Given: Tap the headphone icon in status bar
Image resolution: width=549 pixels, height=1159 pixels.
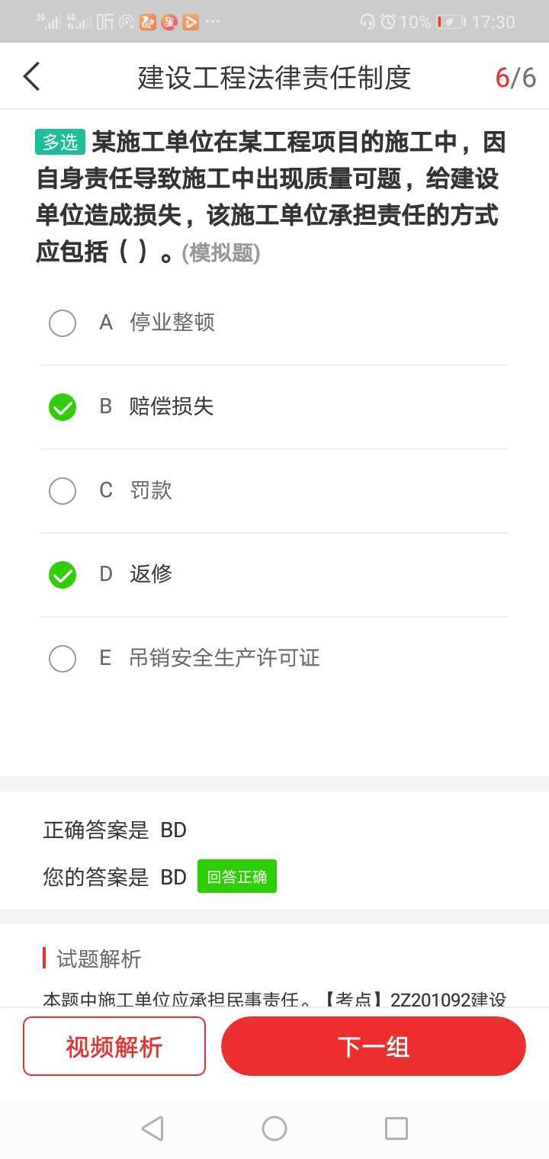Looking at the screenshot, I should coord(368,22).
